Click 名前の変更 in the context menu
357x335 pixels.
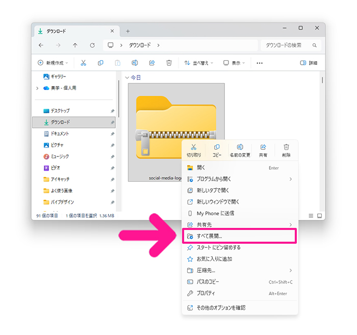pyautogui.click(x=240, y=150)
